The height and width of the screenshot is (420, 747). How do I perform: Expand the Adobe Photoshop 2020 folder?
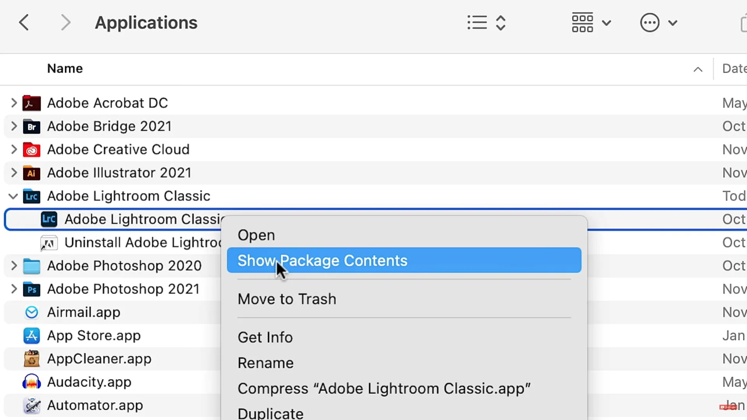14,266
